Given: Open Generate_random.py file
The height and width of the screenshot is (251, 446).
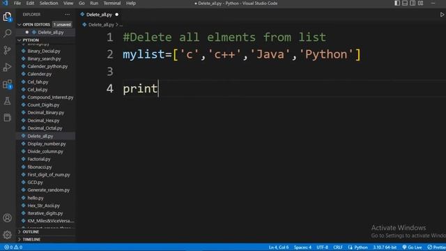Looking at the screenshot, I should [48, 190].
